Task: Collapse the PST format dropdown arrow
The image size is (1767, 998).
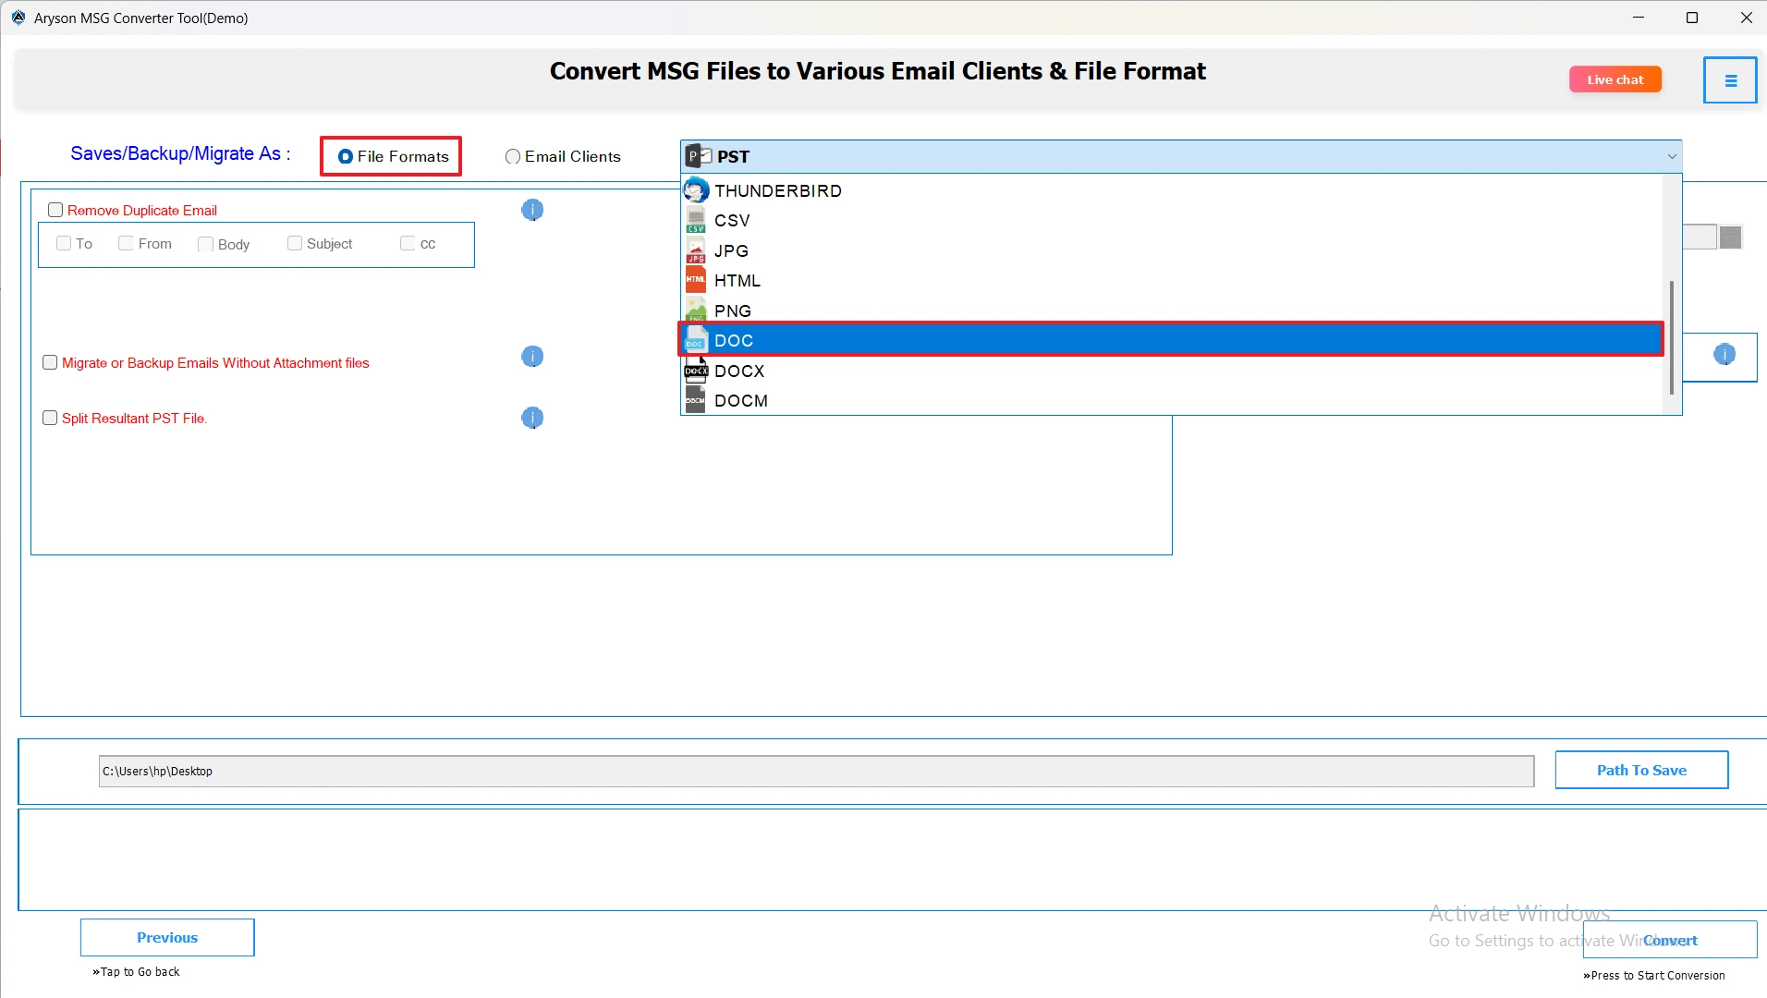Action: (1671, 157)
